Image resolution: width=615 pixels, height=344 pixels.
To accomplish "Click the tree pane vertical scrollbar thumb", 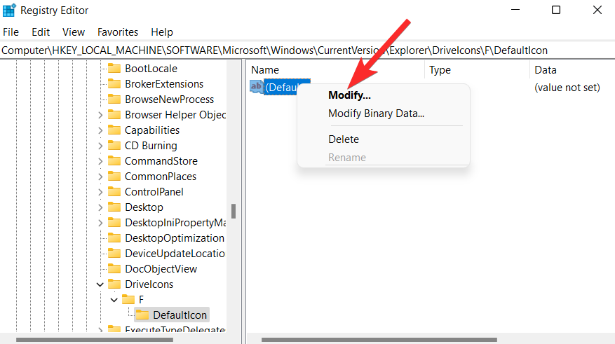I will click(234, 211).
